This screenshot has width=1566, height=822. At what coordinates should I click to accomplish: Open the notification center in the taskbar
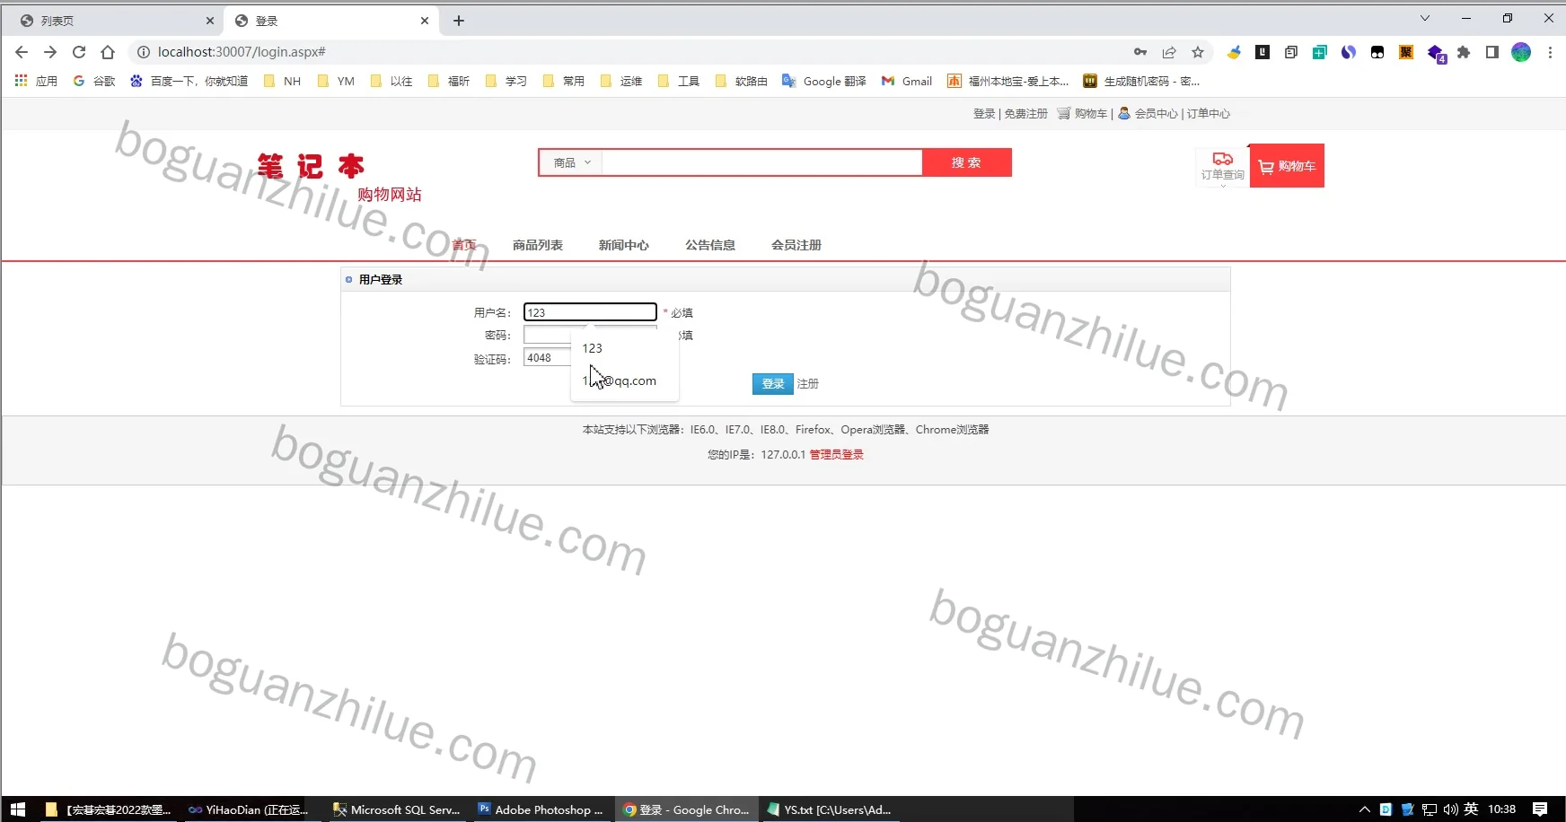[x=1540, y=809]
